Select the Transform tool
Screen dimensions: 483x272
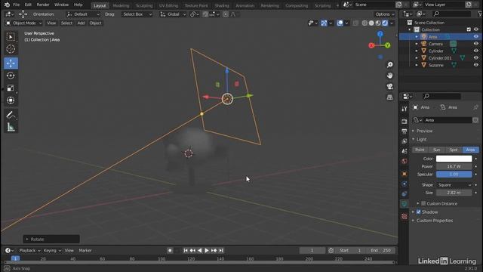(x=11, y=100)
